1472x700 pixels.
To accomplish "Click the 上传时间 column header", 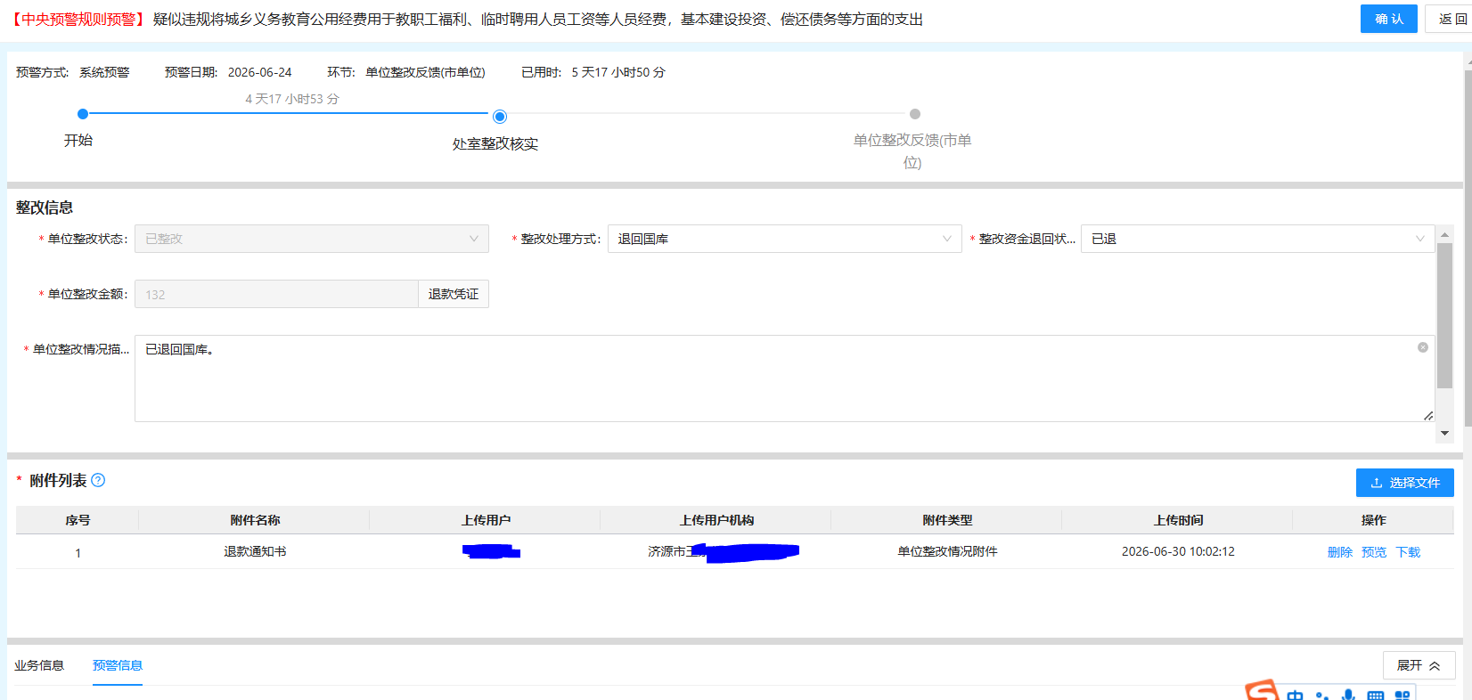I will 1178,520.
